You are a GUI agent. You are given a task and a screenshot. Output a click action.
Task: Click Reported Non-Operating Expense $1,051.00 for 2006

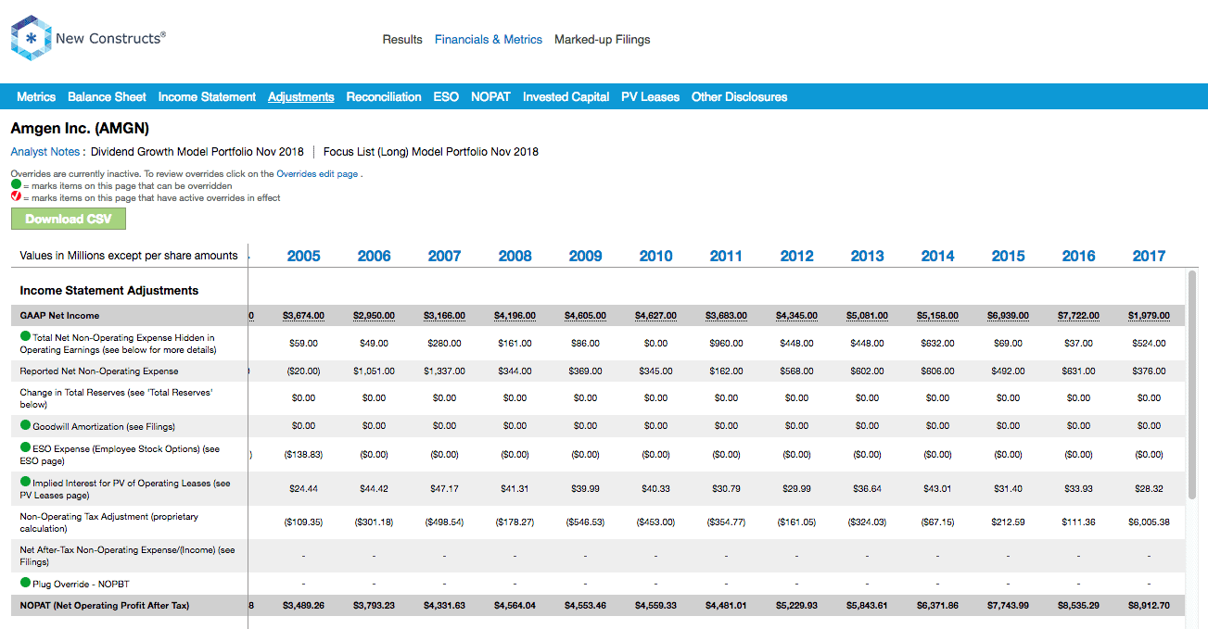pyautogui.click(x=375, y=371)
